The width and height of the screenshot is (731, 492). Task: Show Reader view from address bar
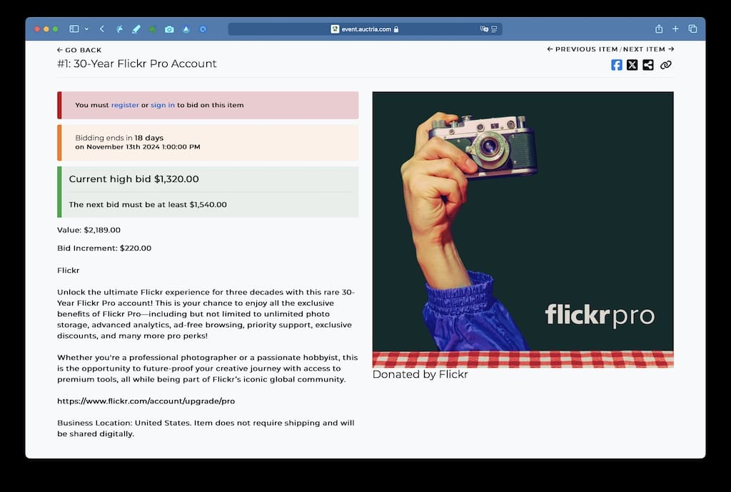tap(494, 29)
